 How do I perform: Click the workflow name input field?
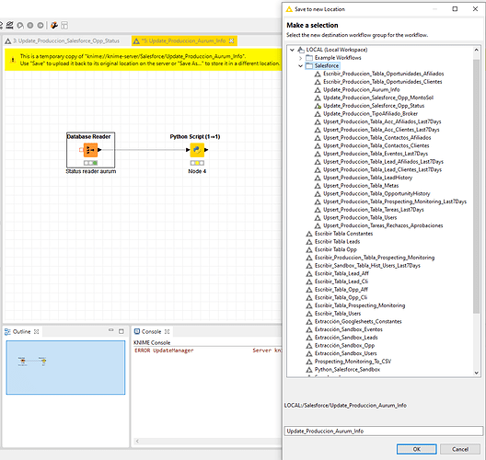click(384, 431)
